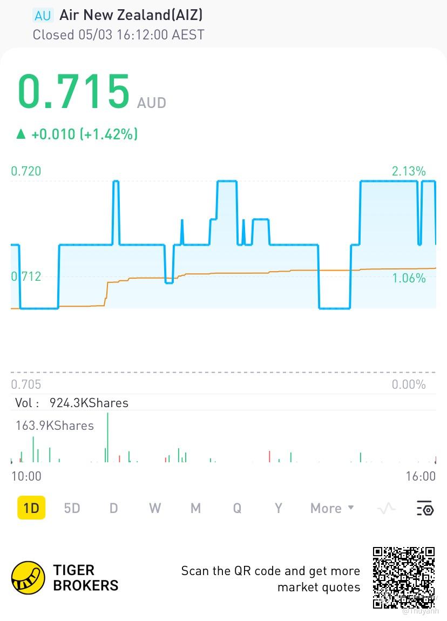447x621 pixels.
Task: Click the Air New Zealand(AIZ) title
Action: pos(131,15)
